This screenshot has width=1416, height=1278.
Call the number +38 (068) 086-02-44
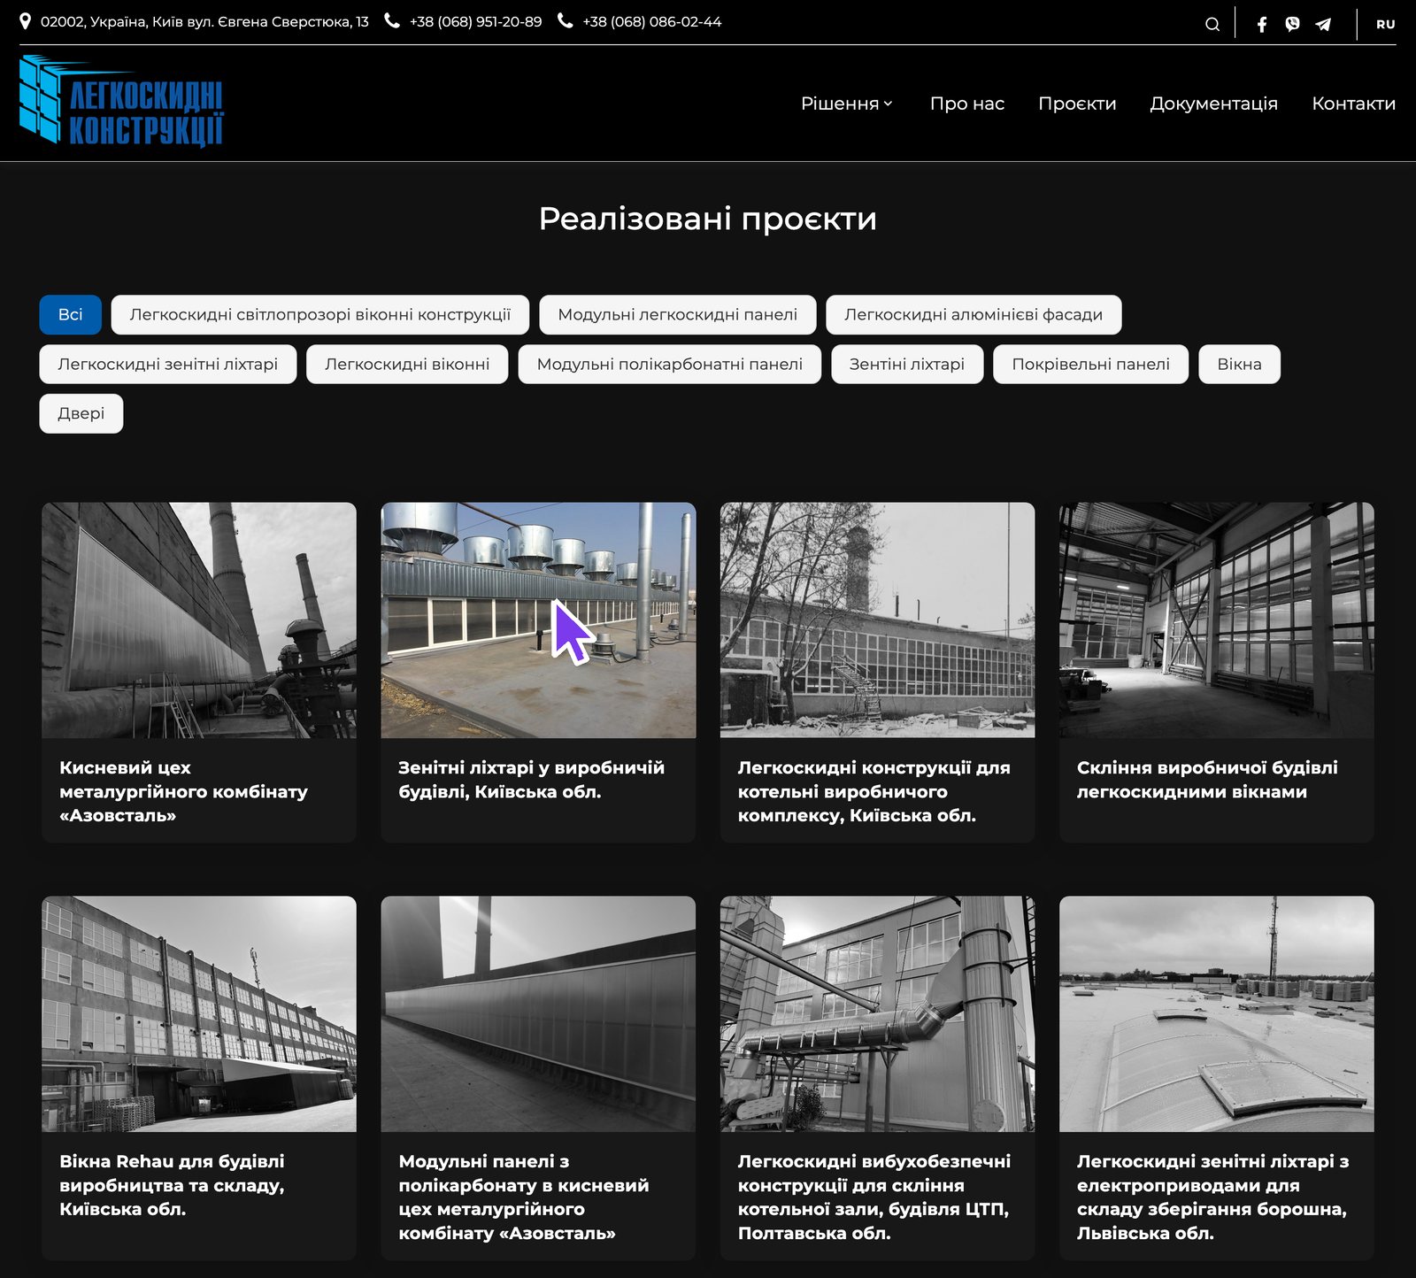pos(651,21)
